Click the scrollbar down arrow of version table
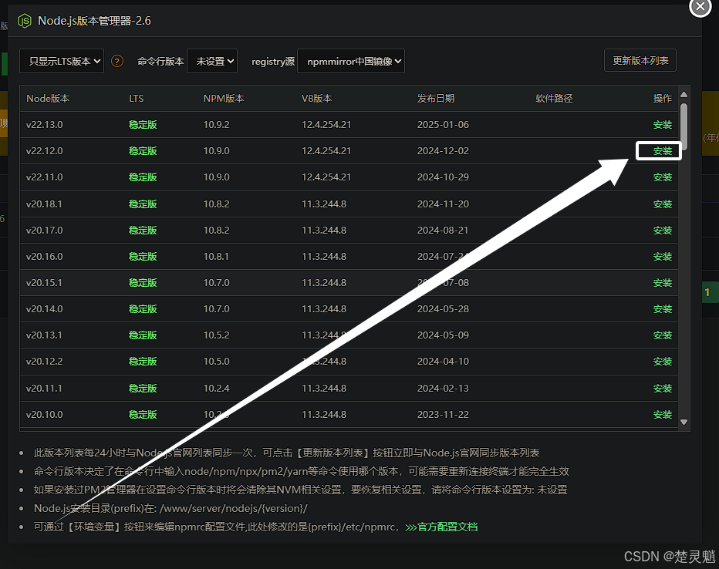 [x=684, y=422]
